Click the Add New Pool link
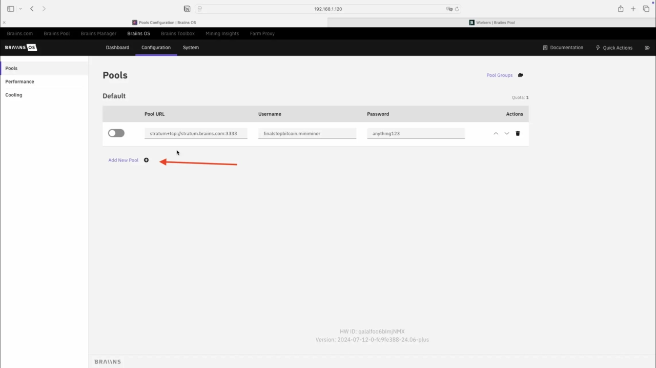The width and height of the screenshot is (656, 368). pos(123,160)
